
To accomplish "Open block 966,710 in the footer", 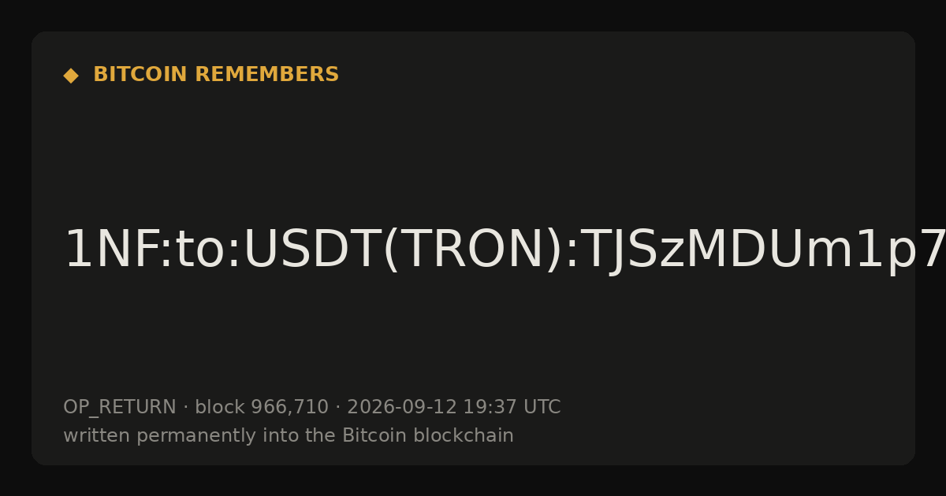I will pos(261,408).
